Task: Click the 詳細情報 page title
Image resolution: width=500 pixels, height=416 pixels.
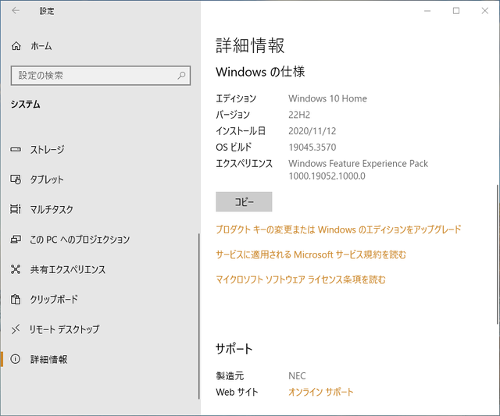Action: point(250,45)
